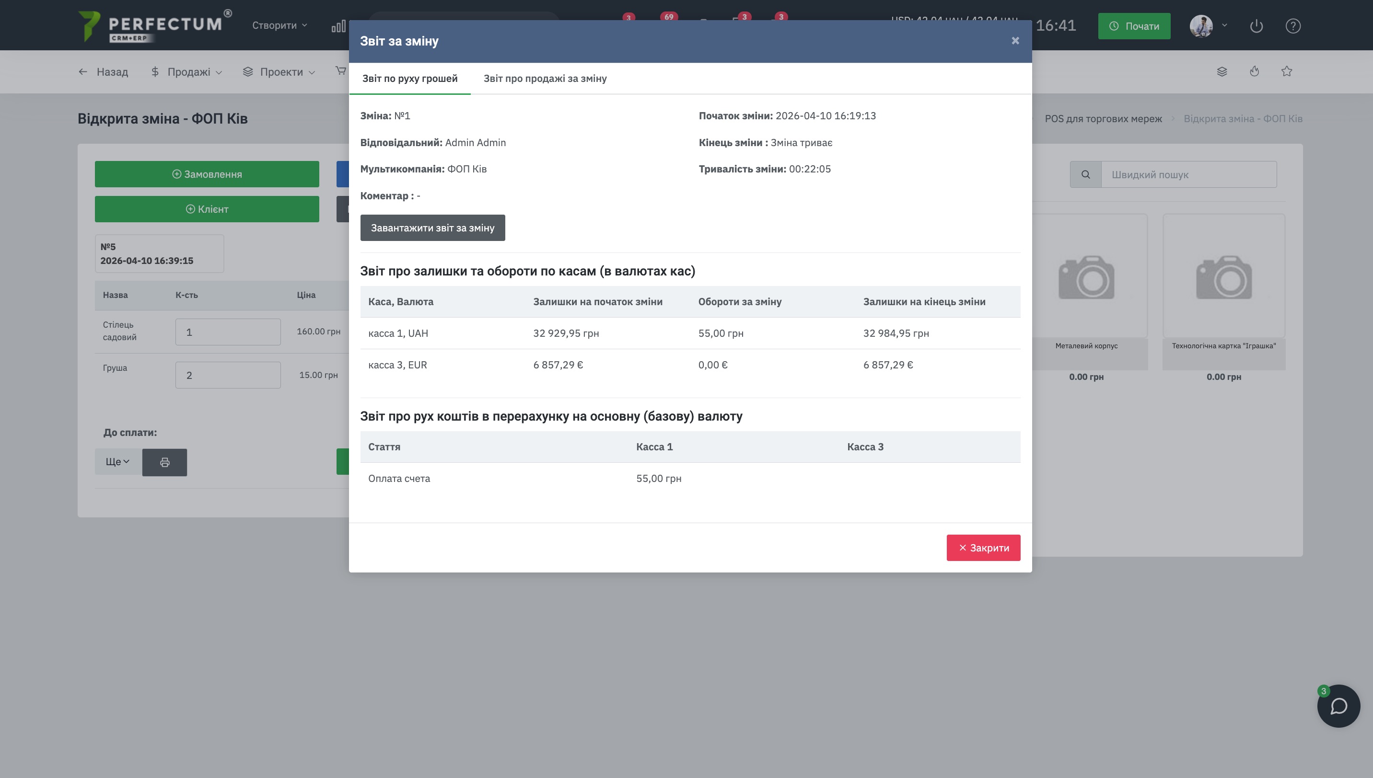Open the chat bubble widget
The height and width of the screenshot is (778, 1373).
1338,706
